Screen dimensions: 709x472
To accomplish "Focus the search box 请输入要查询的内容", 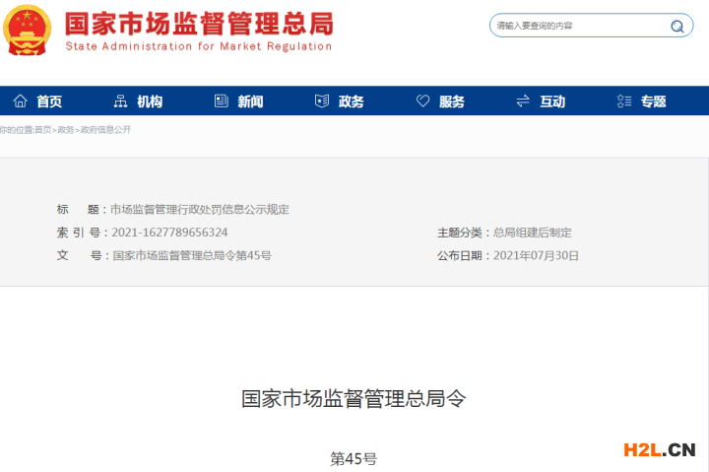I will pyautogui.click(x=576, y=26).
